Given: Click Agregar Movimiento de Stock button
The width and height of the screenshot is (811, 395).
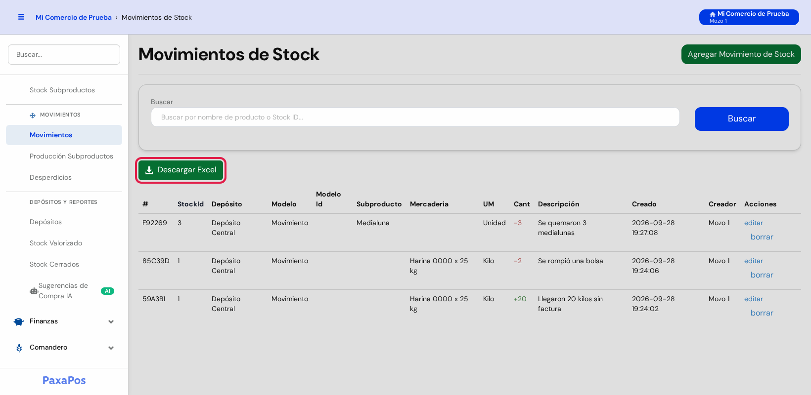Looking at the screenshot, I should (741, 54).
